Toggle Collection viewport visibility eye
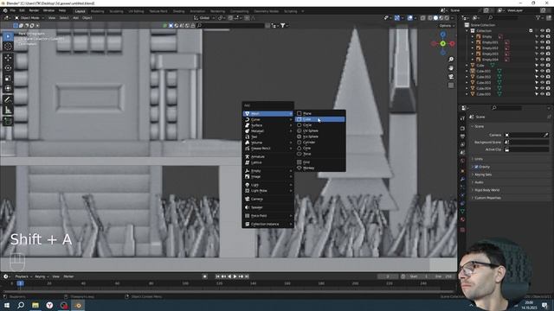This screenshot has height=311, width=554. [543, 31]
